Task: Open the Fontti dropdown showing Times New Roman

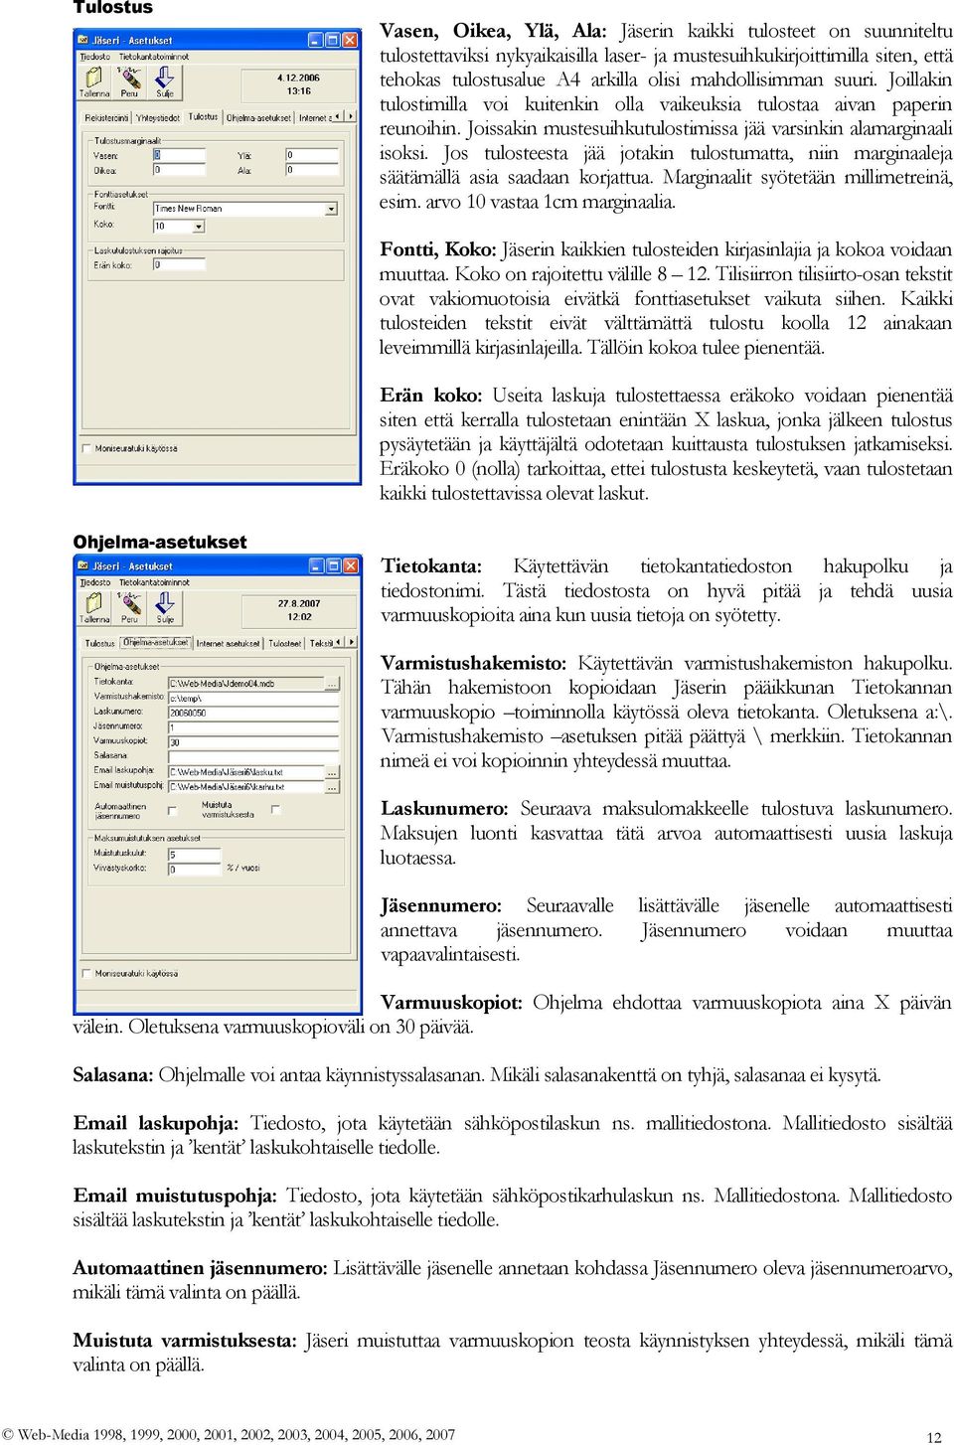Action: (x=331, y=209)
